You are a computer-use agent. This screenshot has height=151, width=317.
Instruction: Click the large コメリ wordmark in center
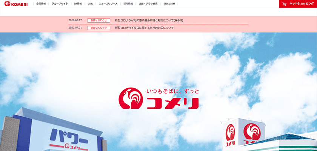click(173, 103)
